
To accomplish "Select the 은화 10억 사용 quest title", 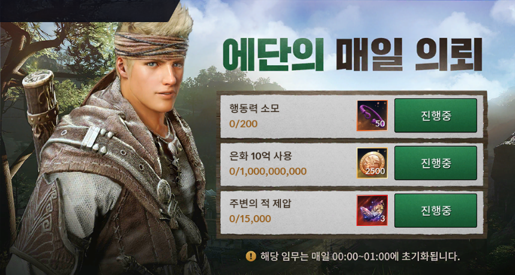I will point(261,156).
